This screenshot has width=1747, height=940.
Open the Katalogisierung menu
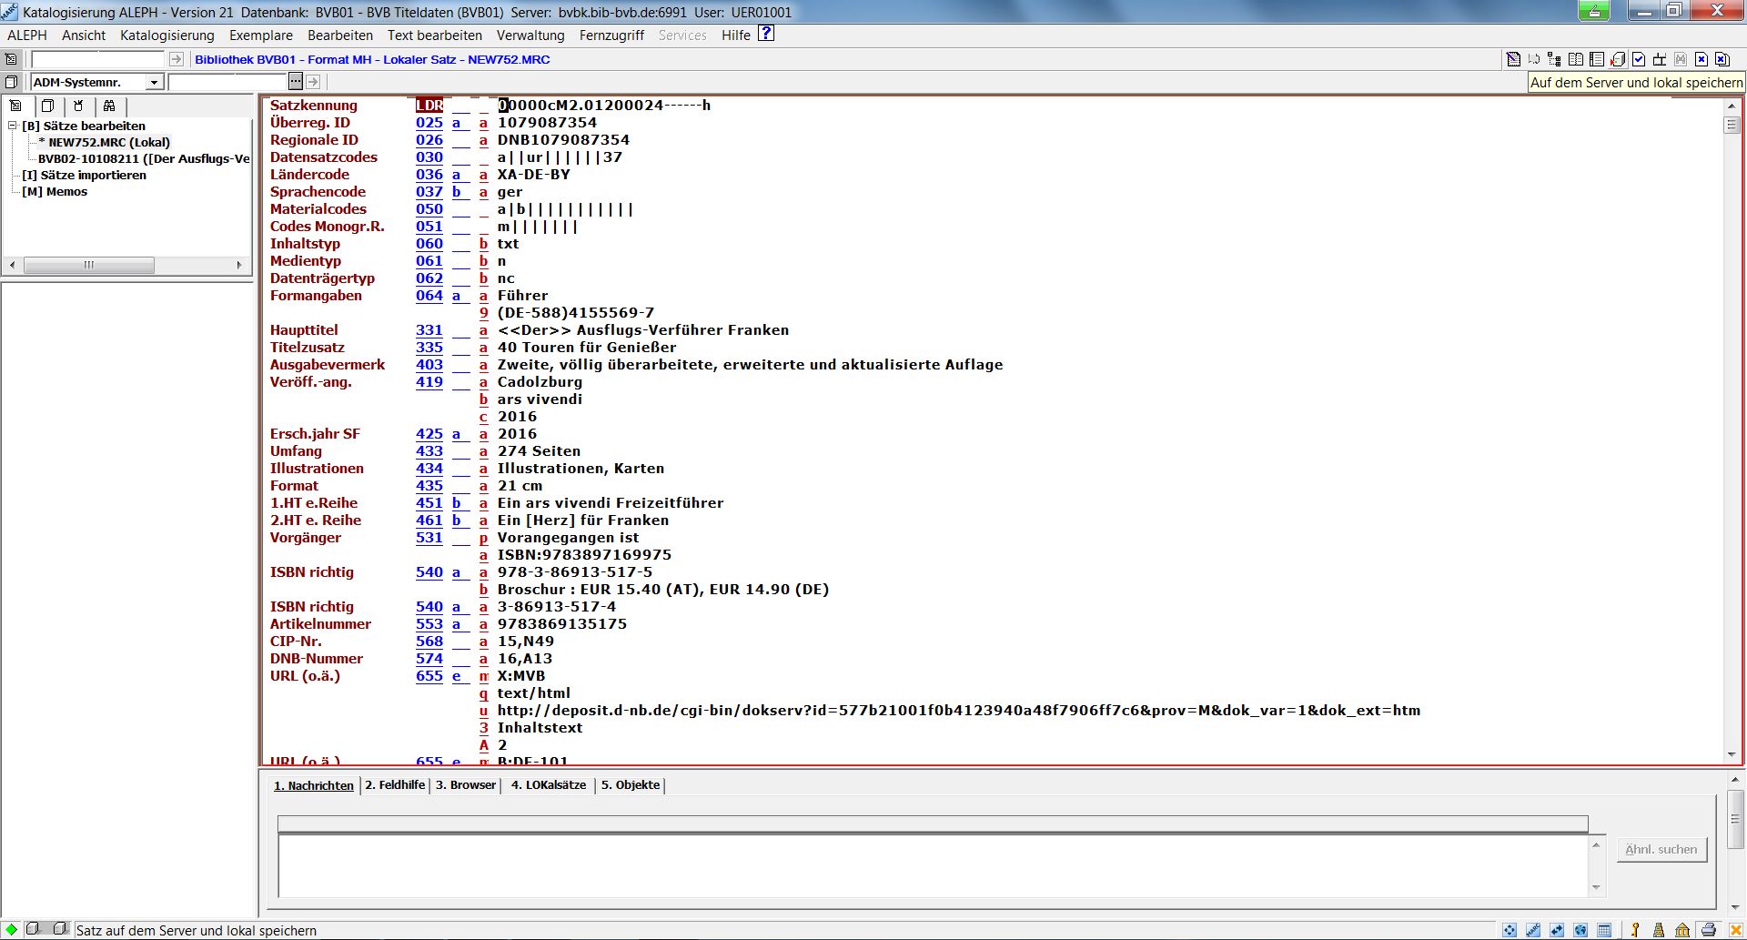point(167,35)
